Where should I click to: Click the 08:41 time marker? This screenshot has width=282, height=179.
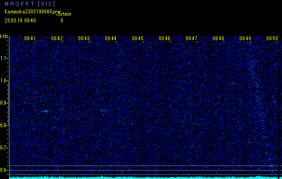click(x=30, y=38)
